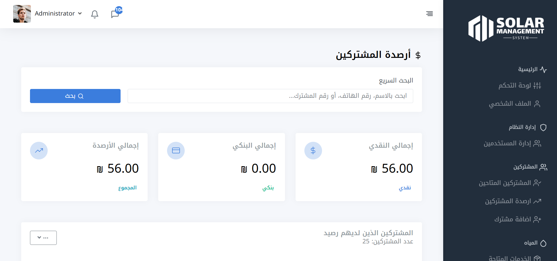
Task: Click the blue بحث search button
Action: point(75,96)
